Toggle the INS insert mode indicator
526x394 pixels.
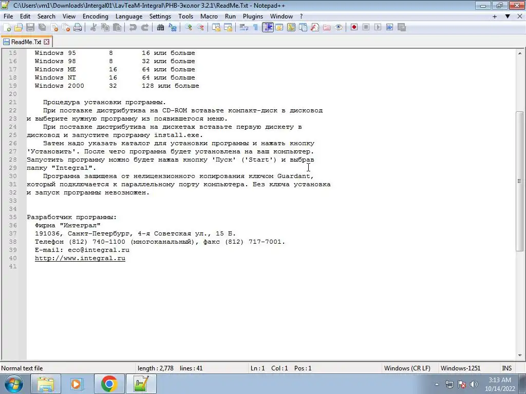point(506,368)
